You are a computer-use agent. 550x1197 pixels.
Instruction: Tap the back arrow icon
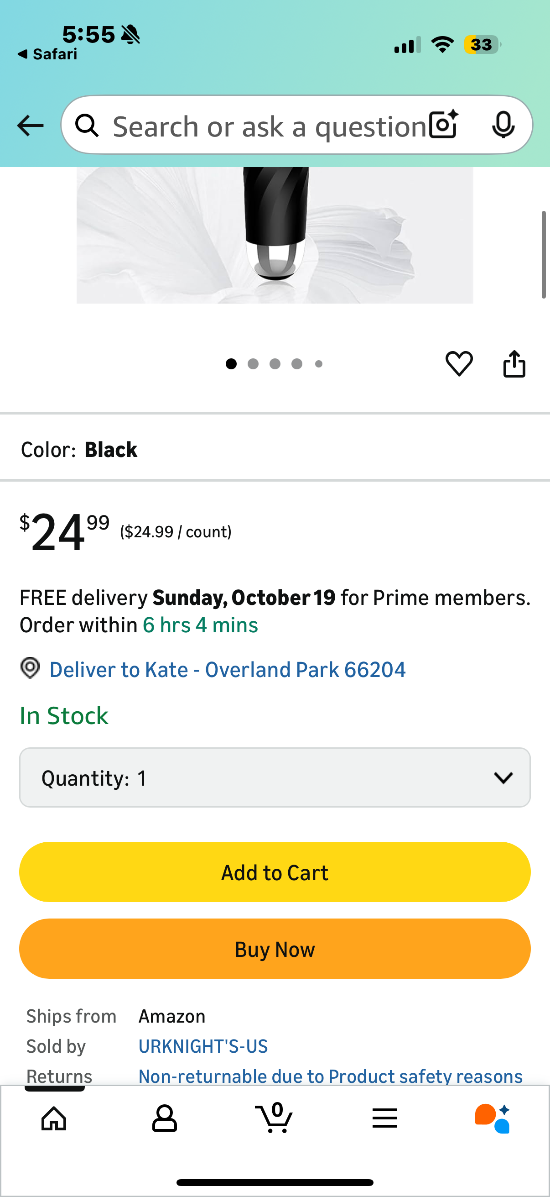click(x=30, y=126)
